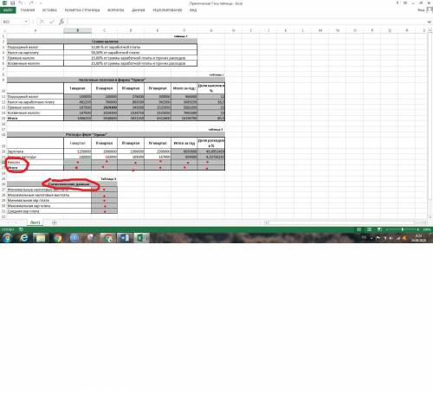Image resolution: width=433 pixels, height=393 pixels.
Task: Expand the formula bar with the chevron
Action: pos(429,22)
